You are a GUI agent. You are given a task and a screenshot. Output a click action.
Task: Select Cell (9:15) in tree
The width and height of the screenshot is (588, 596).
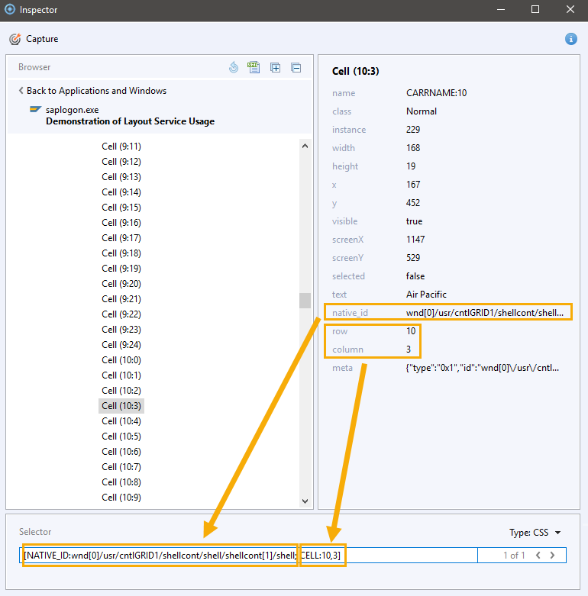[x=121, y=207]
